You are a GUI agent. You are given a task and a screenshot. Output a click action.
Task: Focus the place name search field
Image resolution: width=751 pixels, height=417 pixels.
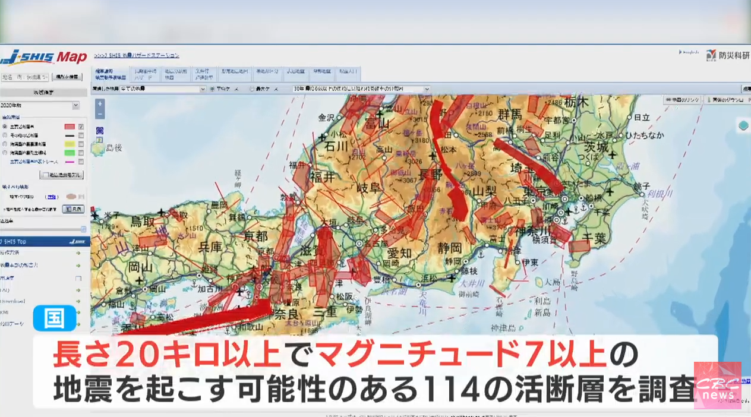tap(25, 77)
